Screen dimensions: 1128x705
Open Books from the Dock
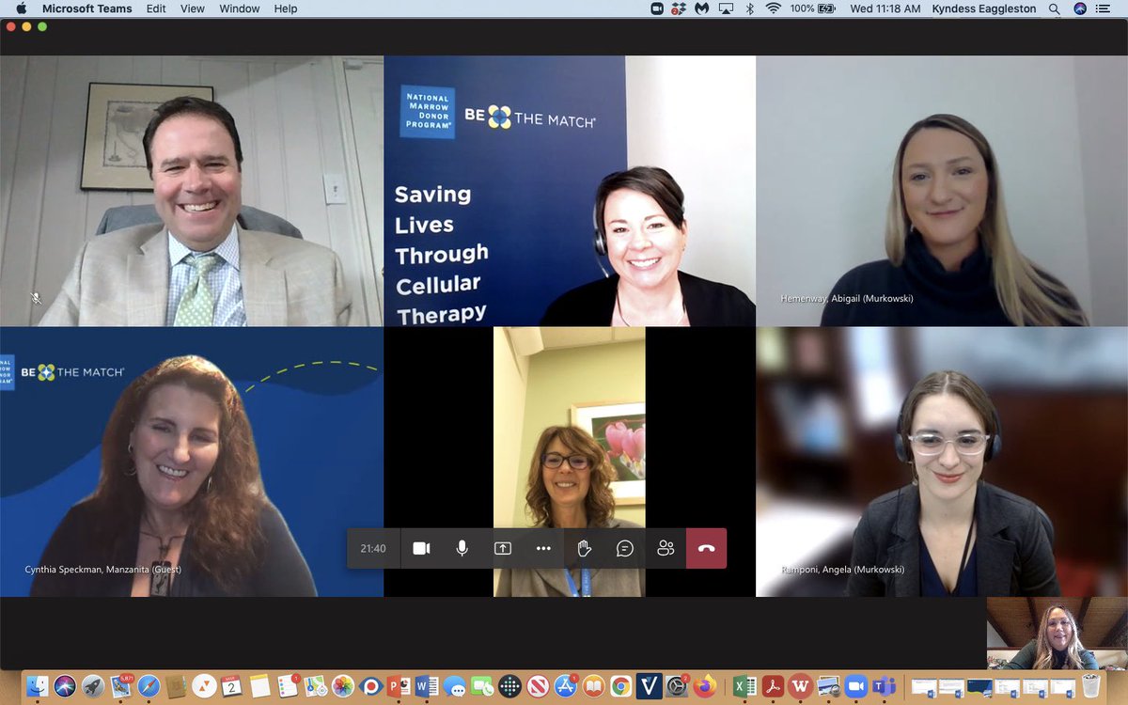[593, 686]
